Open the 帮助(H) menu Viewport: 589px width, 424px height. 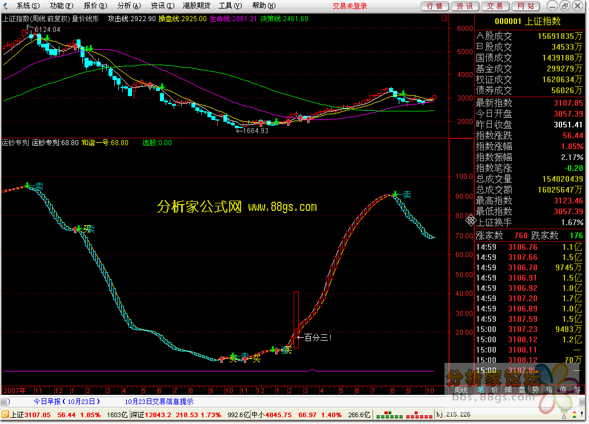(264, 6)
